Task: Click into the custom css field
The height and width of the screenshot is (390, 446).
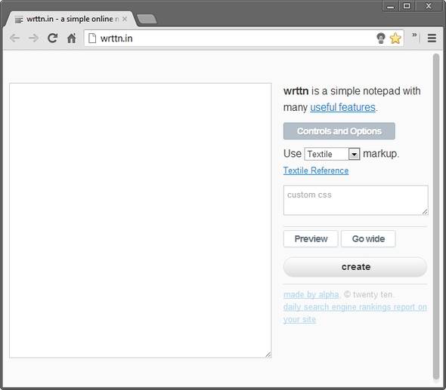Action: 356,201
